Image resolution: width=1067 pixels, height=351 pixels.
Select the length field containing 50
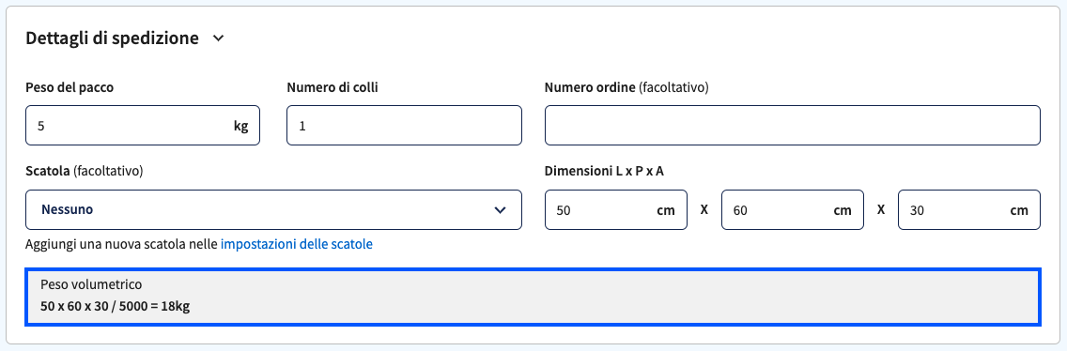[x=616, y=209]
